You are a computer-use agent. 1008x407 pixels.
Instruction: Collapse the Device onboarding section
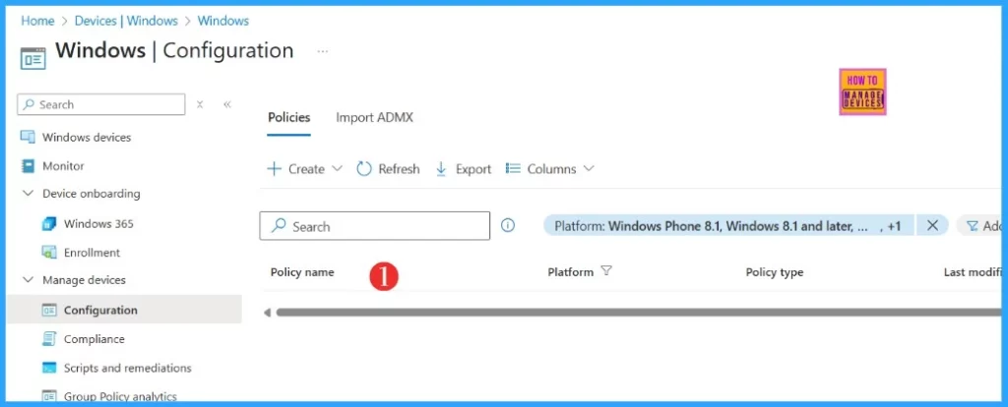pos(28,194)
